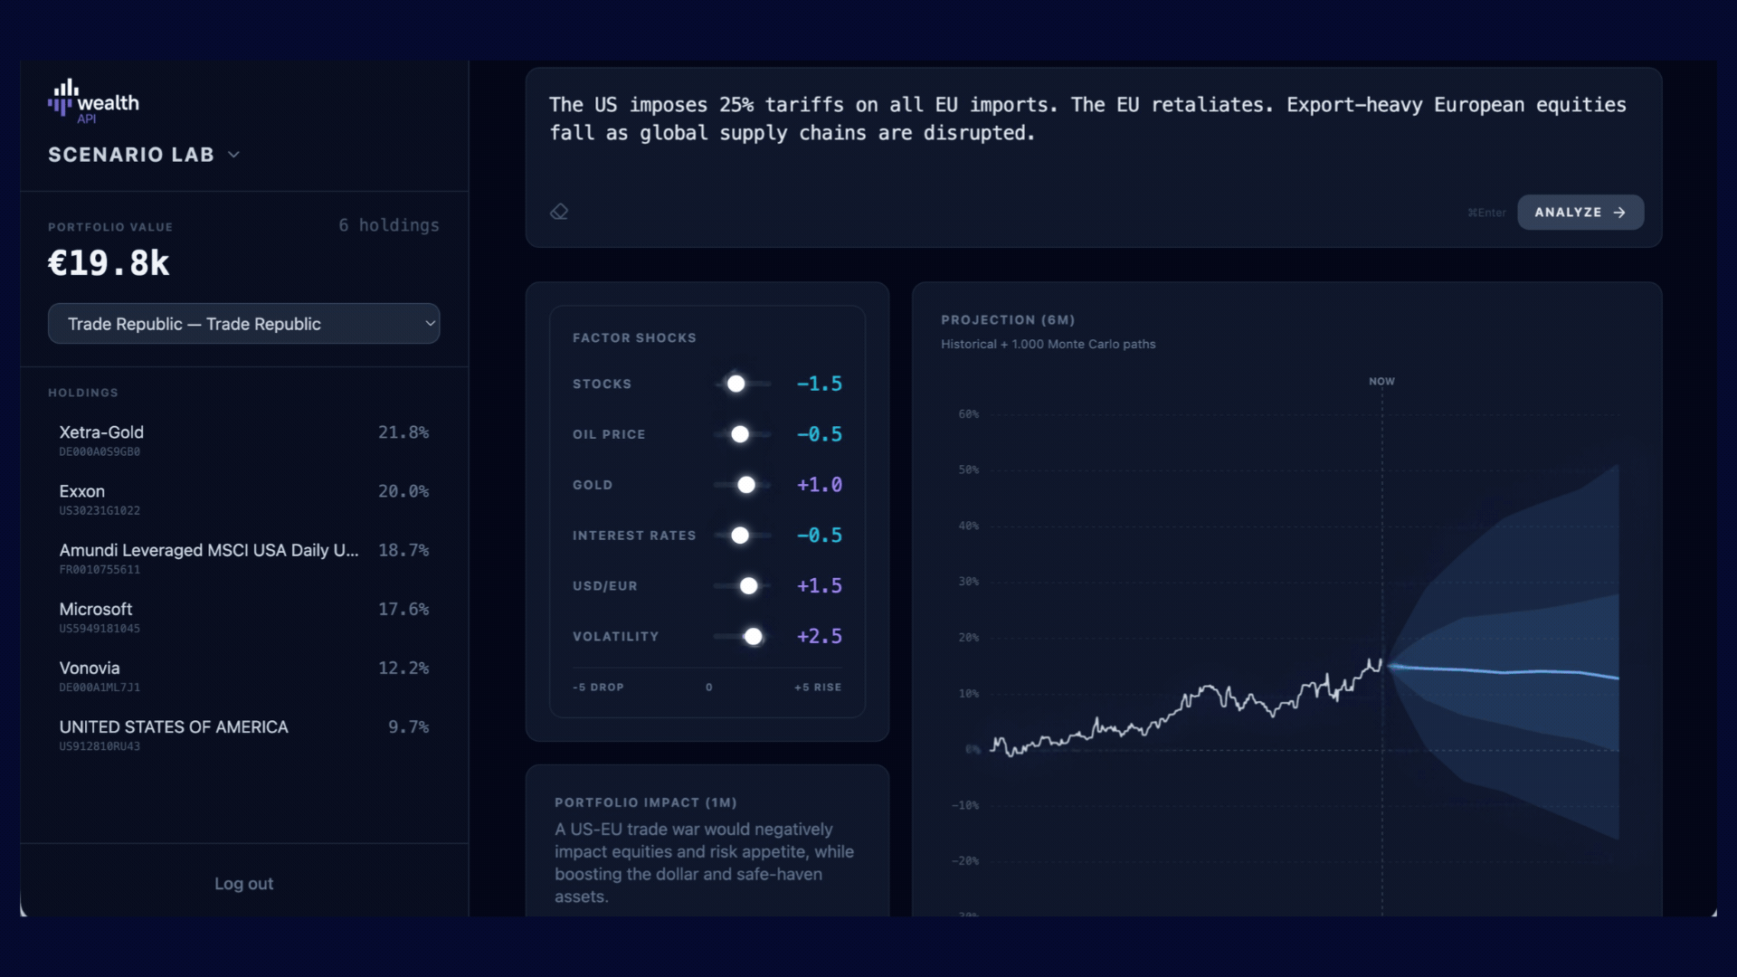Open the Trade Republic portfolio dropdown
1737x977 pixels.
tap(243, 324)
